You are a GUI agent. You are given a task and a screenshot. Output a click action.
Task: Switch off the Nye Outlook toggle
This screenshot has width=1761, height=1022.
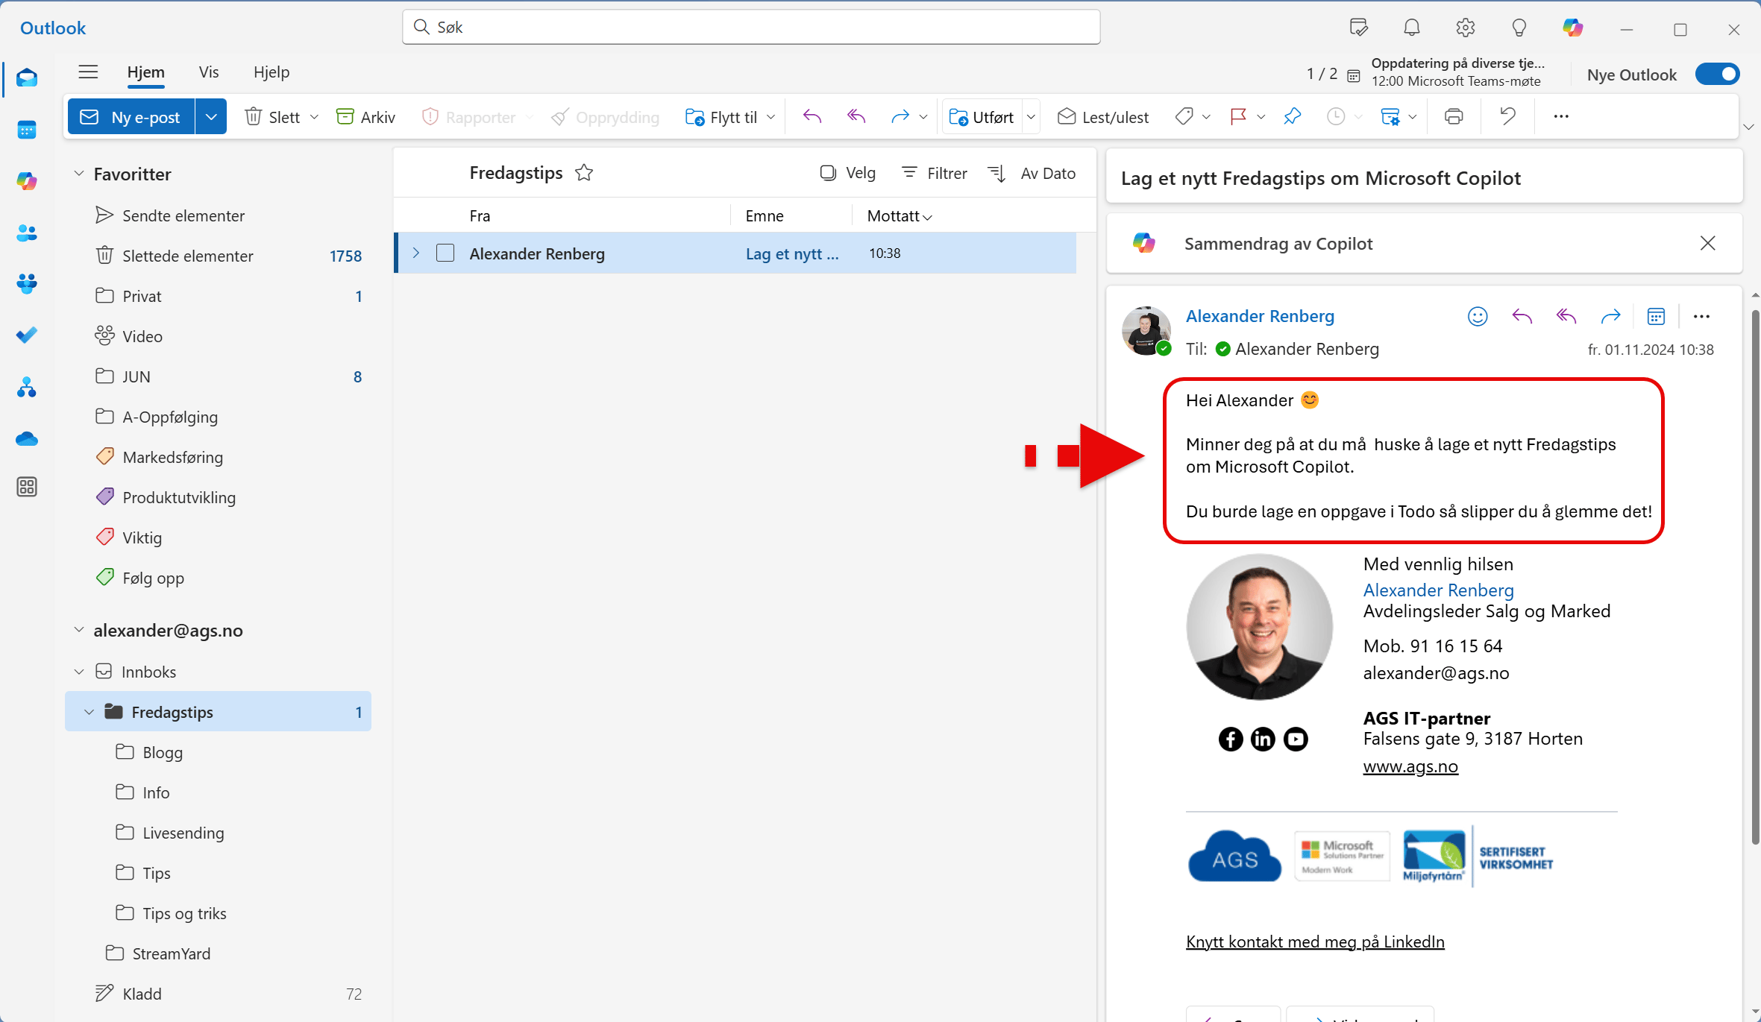pyautogui.click(x=1718, y=74)
